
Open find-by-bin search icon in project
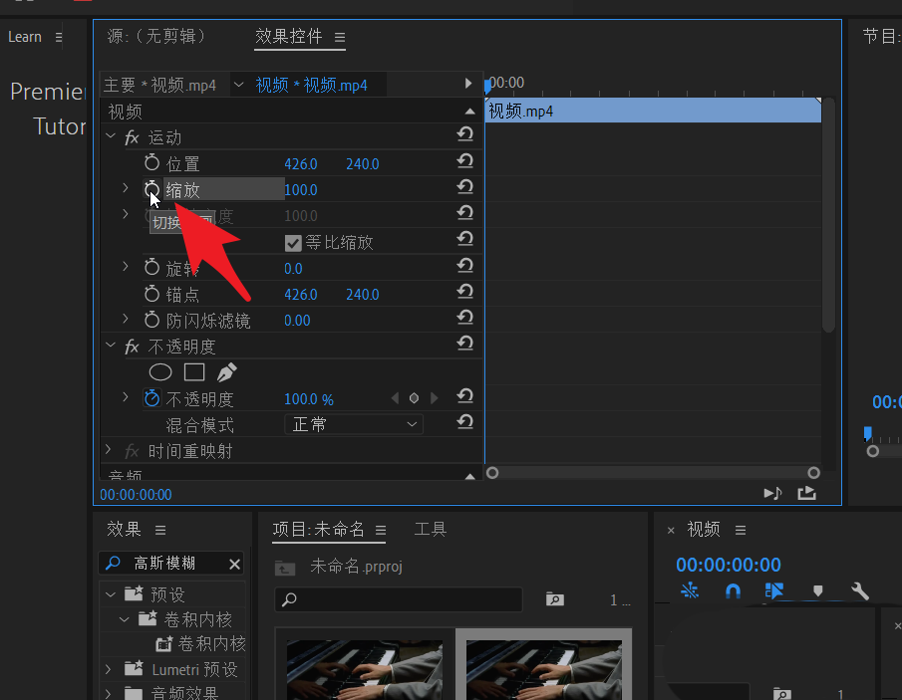tap(554, 599)
